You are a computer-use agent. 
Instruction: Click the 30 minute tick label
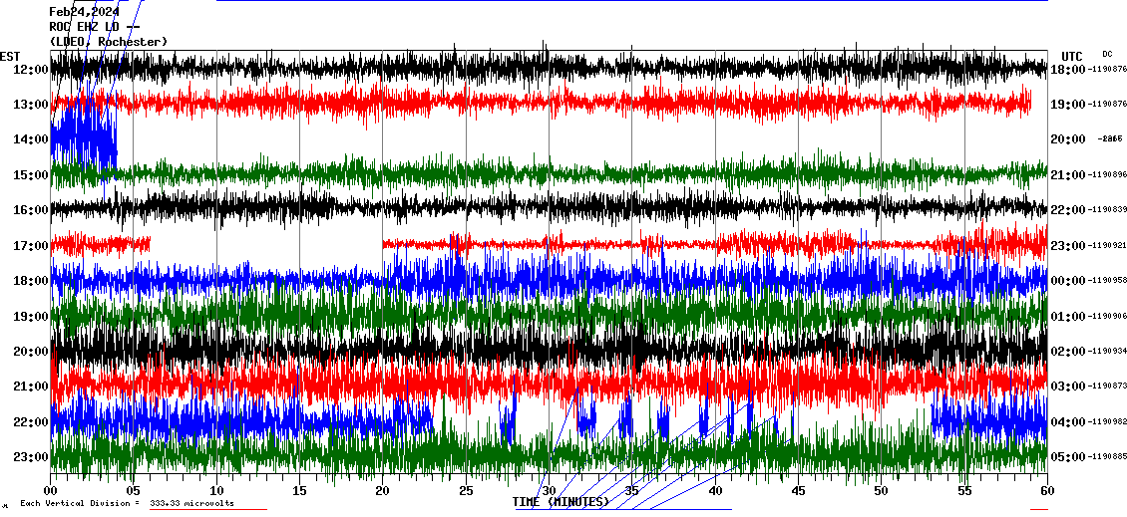coord(549,491)
